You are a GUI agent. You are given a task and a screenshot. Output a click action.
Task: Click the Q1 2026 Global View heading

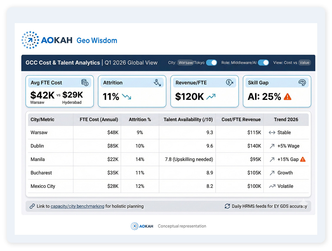[x=131, y=63]
